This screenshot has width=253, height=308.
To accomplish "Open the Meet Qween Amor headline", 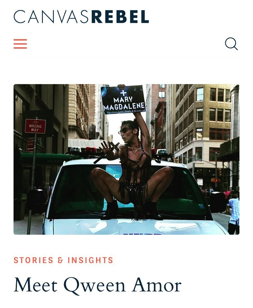I will pos(97,285).
